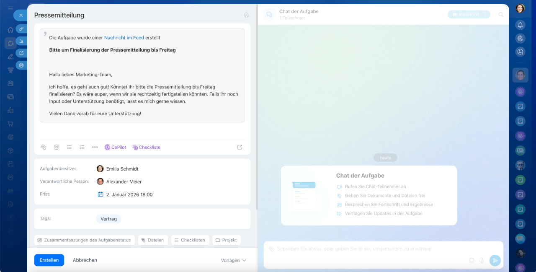Click the Erstellen button
This screenshot has height=272, width=536.
pos(49,260)
